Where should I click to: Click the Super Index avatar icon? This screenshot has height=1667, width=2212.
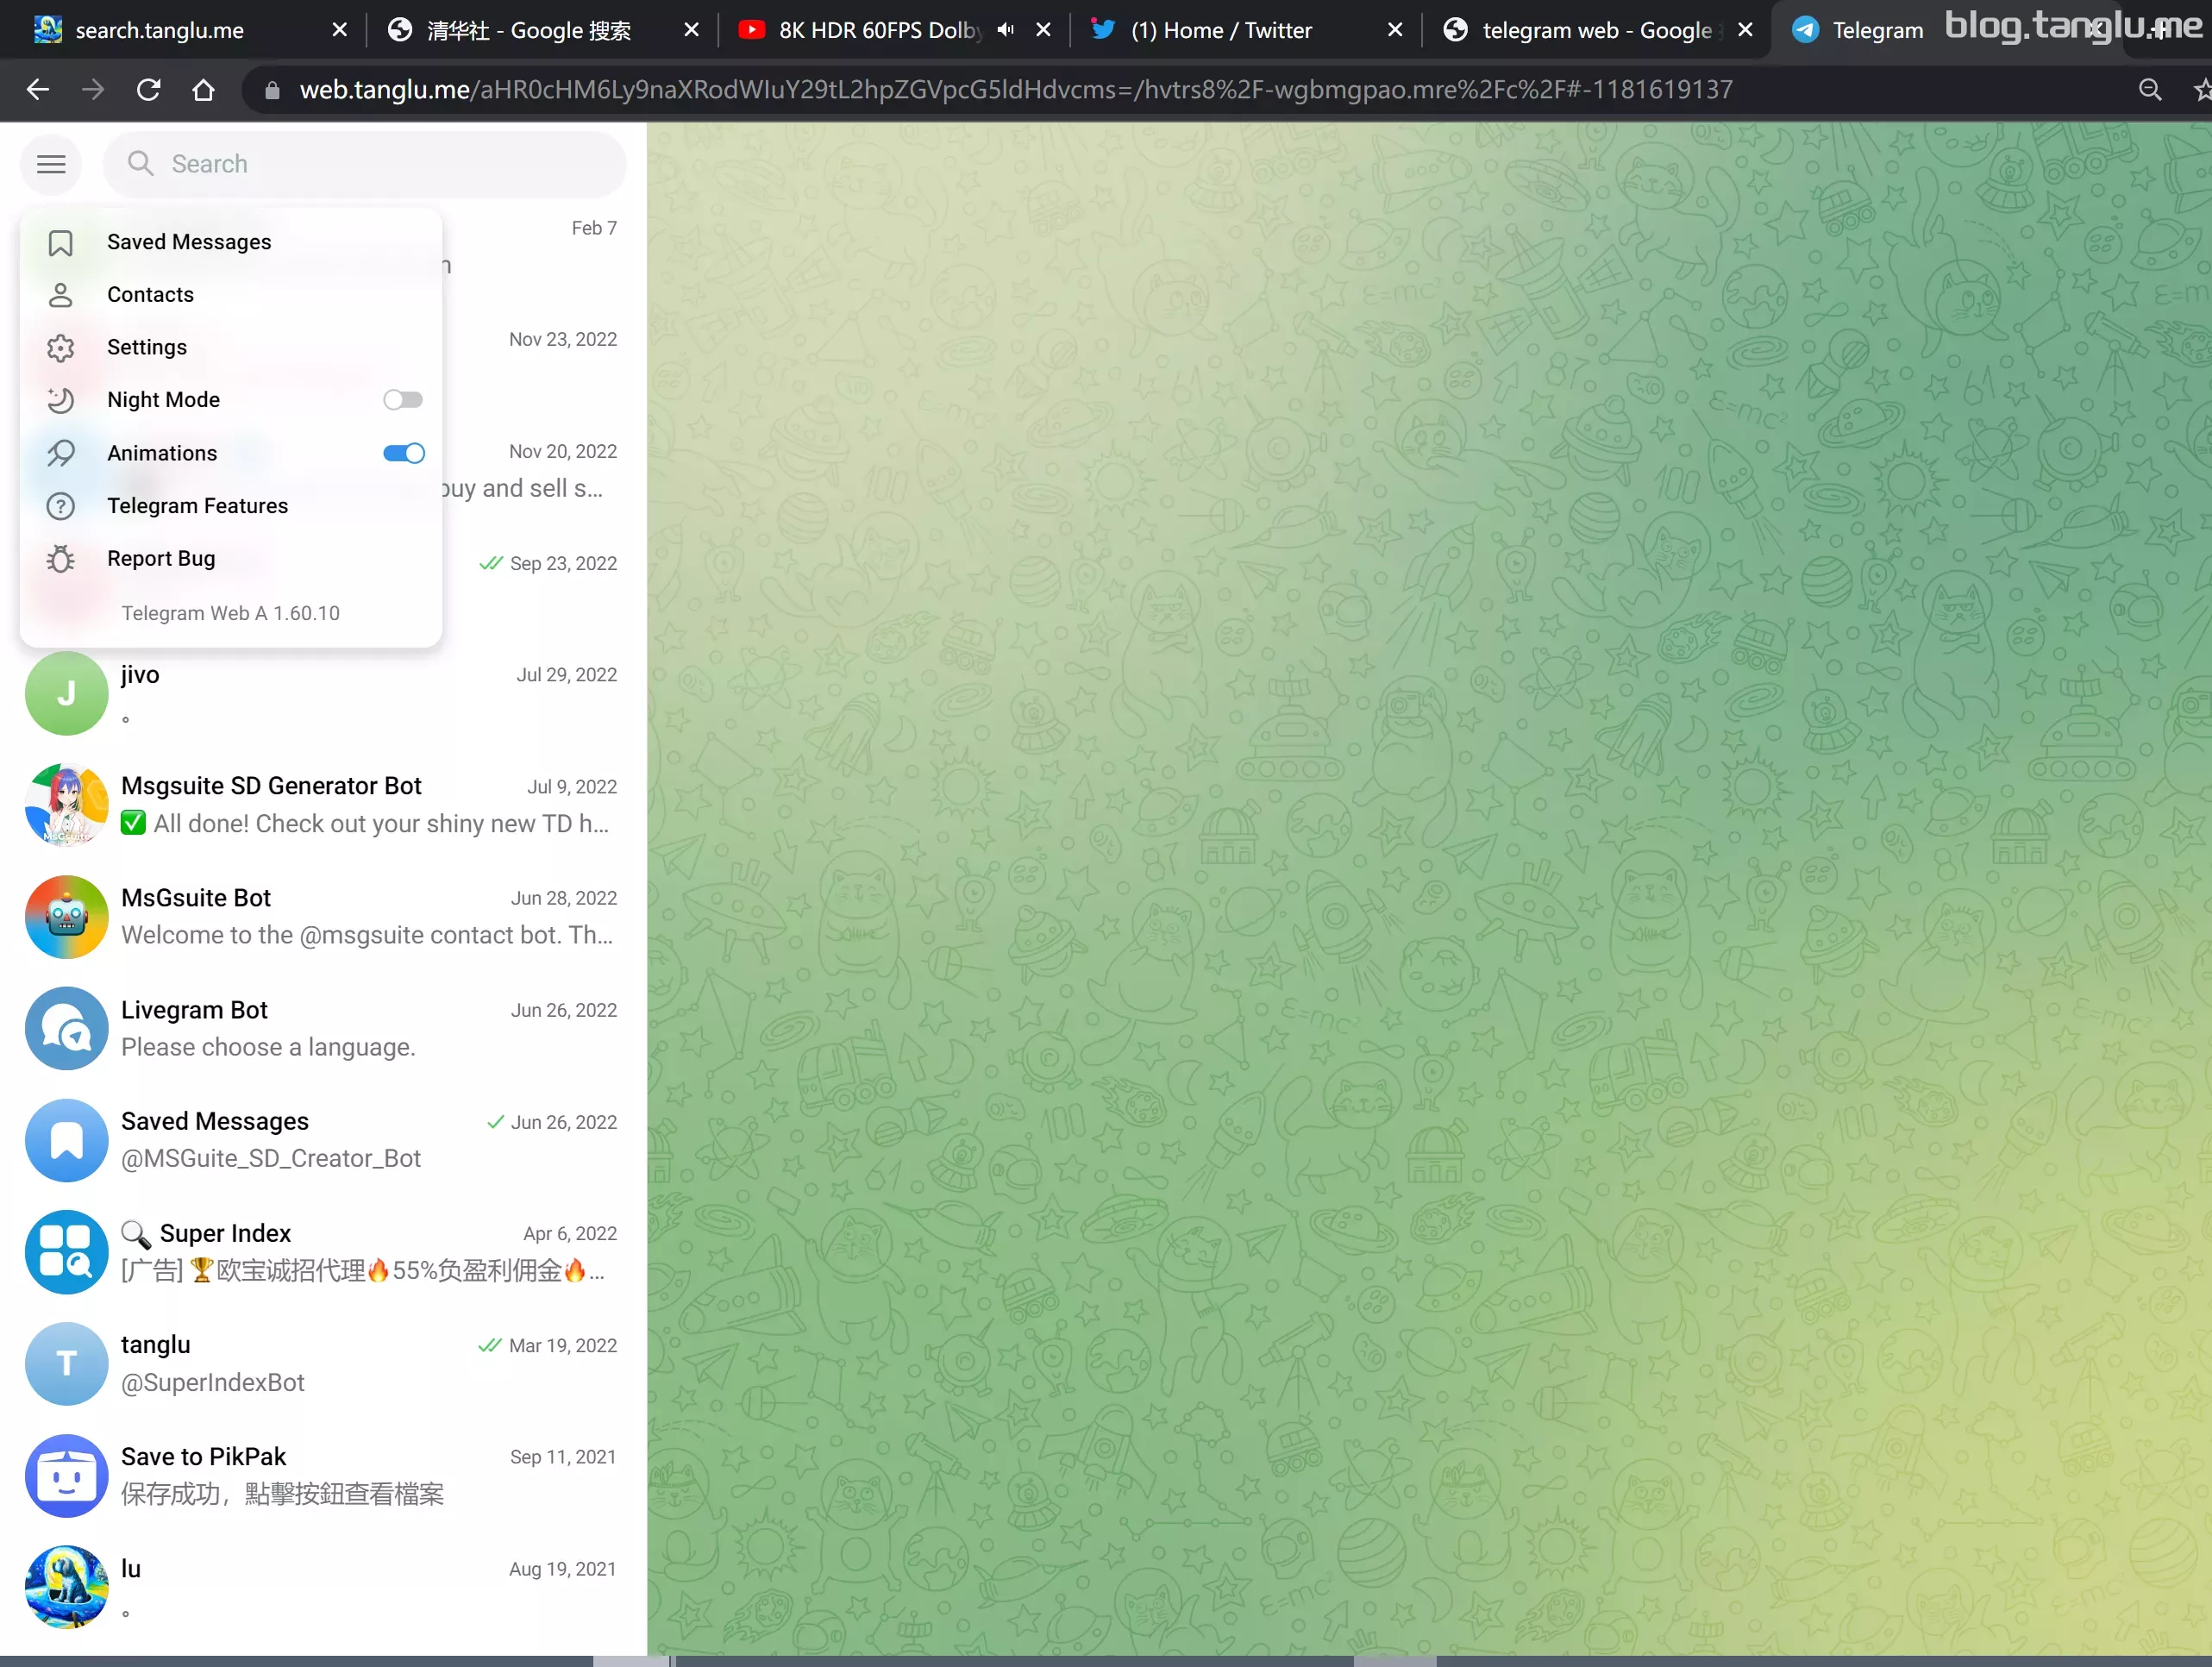(x=66, y=1252)
